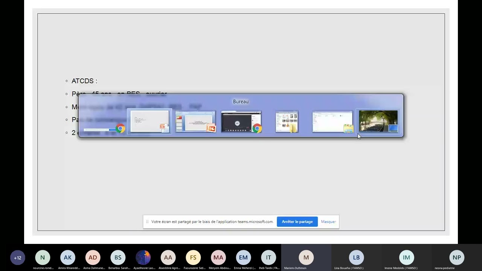Image resolution: width=482 pixels, height=271 pixels.
Task: Select the Bureau desktop thumbnail
Action: (x=378, y=121)
